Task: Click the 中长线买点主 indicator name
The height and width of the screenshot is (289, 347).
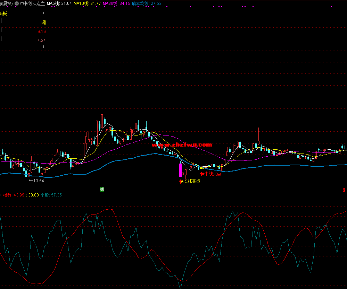Action: point(33,3)
